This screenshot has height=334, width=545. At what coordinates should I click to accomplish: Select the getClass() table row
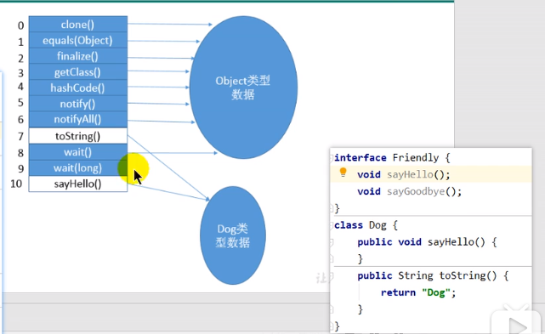click(x=78, y=72)
